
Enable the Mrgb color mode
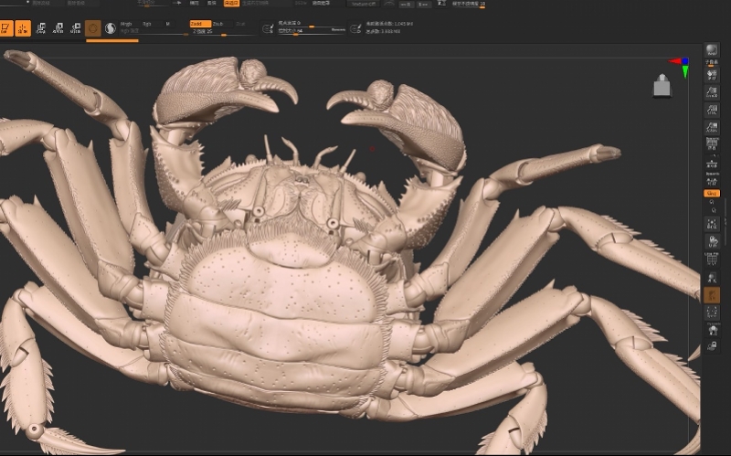[126, 24]
